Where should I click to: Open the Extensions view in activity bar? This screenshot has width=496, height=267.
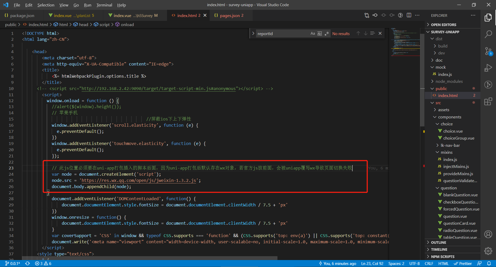tap(488, 101)
